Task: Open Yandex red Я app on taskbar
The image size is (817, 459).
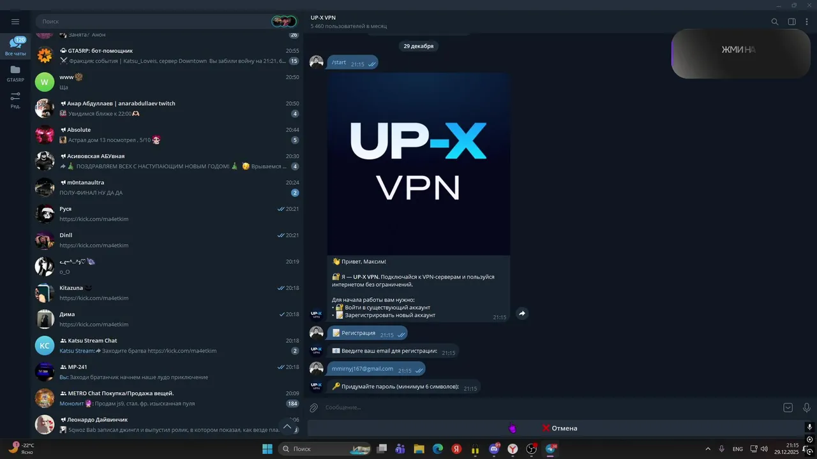Action: pyautogui.click(x=456, y=449)
